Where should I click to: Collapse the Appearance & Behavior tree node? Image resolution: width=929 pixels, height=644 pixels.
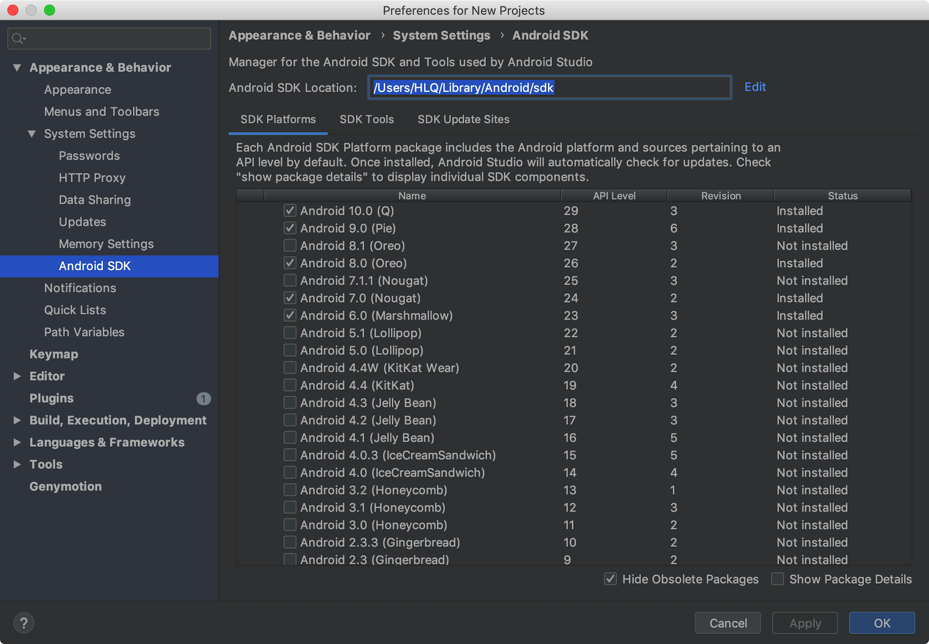pos(17,68)
